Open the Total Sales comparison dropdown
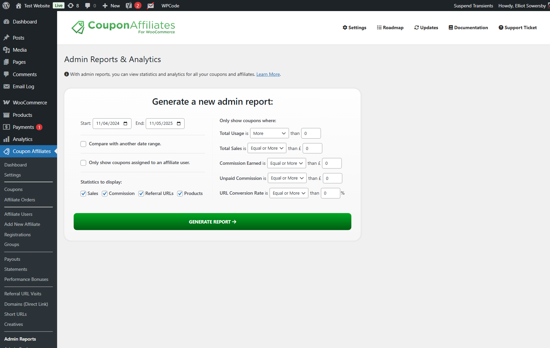 coord(267,148)
